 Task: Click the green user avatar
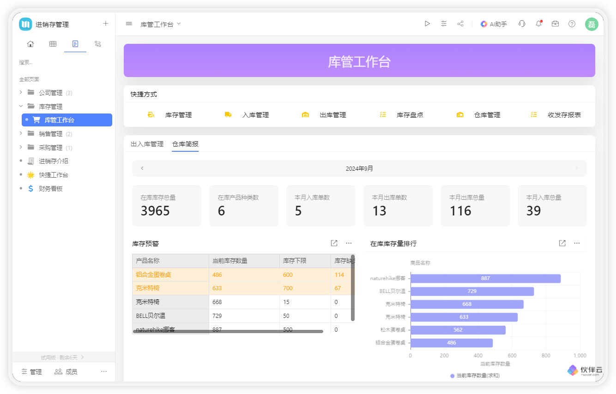click(592, 24)
